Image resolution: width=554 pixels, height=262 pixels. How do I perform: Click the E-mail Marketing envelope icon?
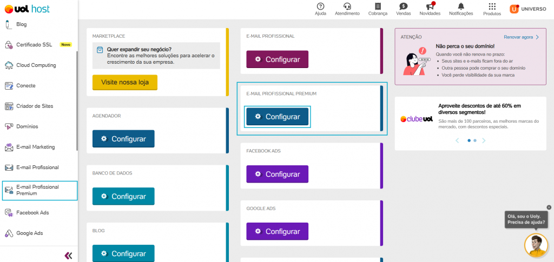tap(9, 147)
